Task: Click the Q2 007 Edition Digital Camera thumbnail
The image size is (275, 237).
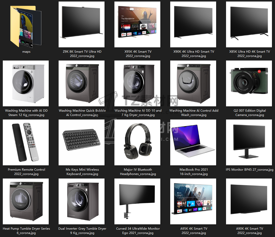Action: [249, 84]
